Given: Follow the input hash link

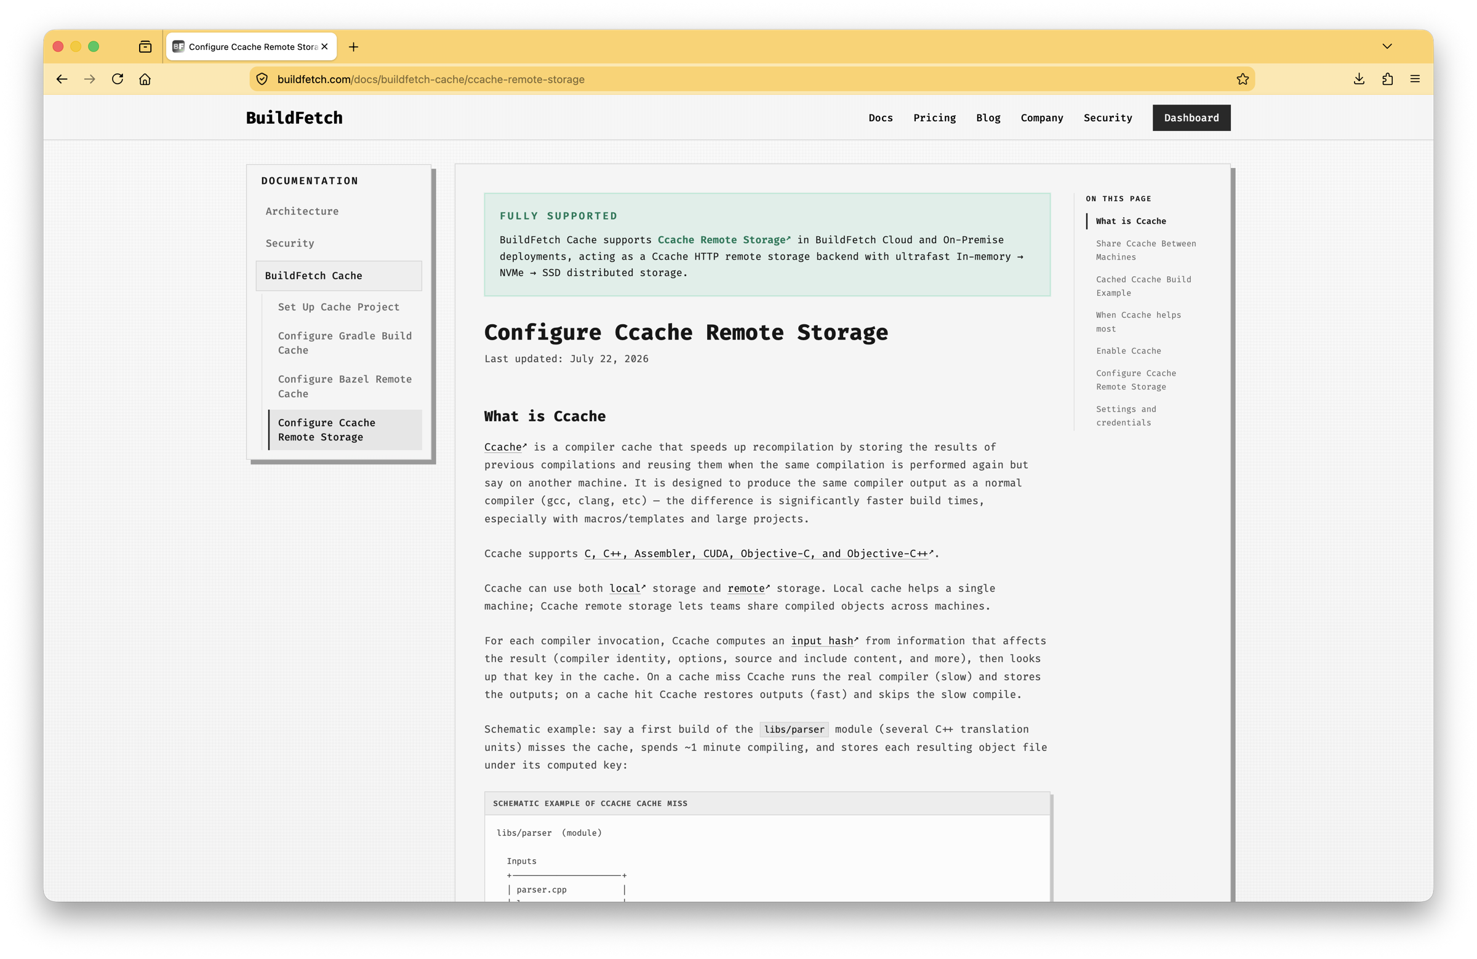Looking at the screenshot, I should [x=824, y=641].
